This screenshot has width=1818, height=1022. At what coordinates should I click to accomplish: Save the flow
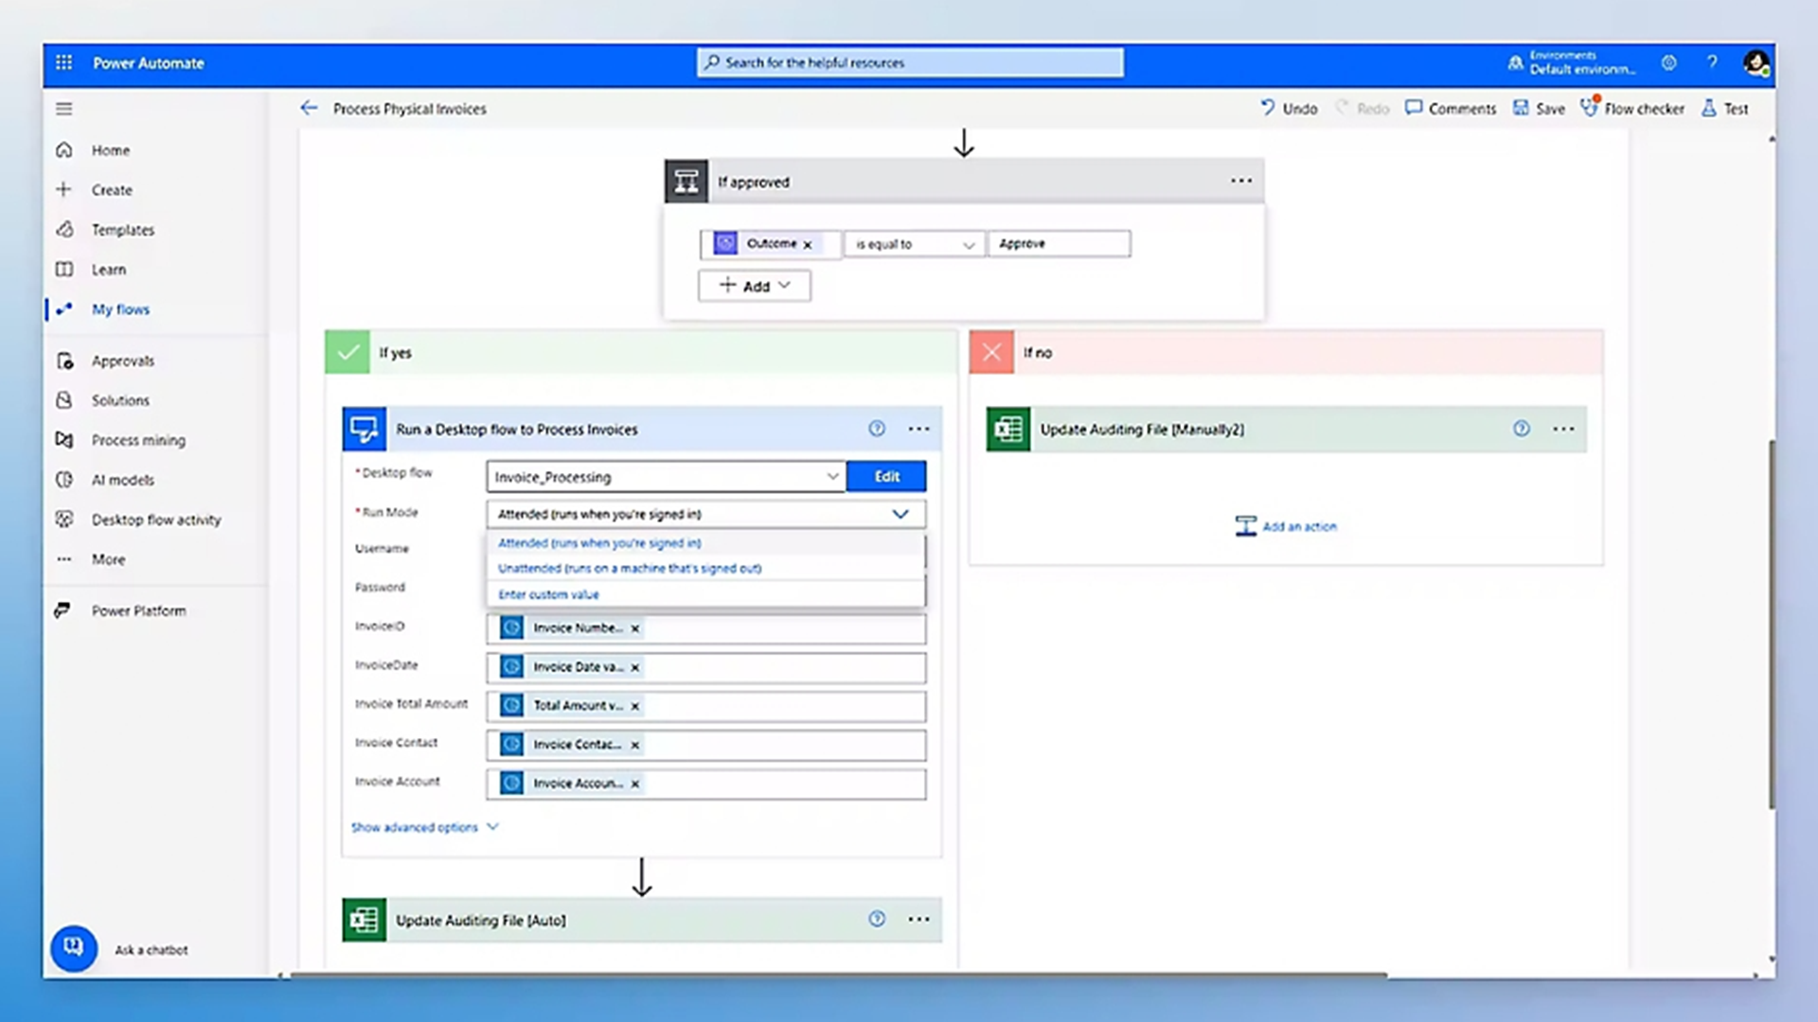(x=1539, y=109)
